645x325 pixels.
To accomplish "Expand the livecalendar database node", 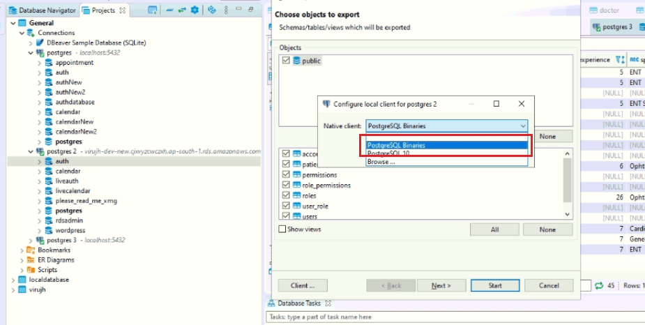I will click(40, 191).
